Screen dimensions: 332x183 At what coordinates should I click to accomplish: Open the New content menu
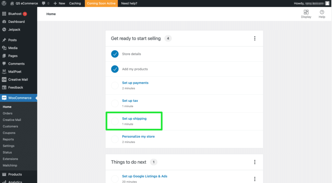59,3
